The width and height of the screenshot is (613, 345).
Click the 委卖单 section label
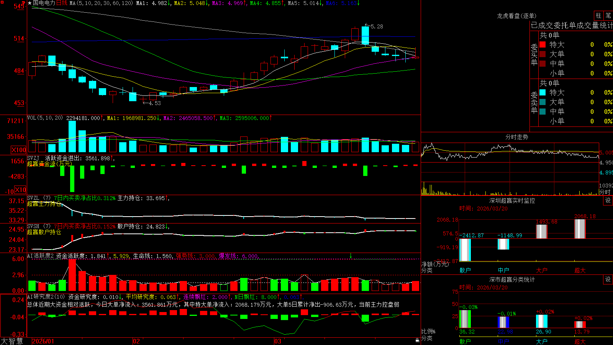pyautogui.click(x=534, y=102)
